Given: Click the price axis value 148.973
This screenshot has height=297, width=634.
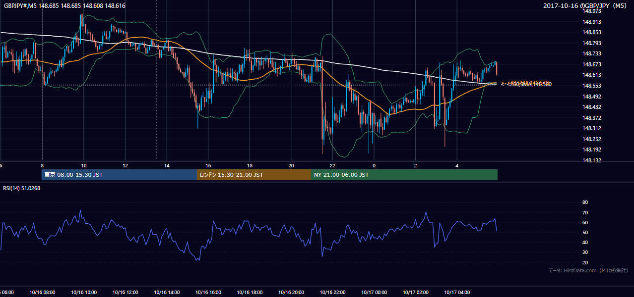Looking at the screenshot, I should click(x=592, y=11).
